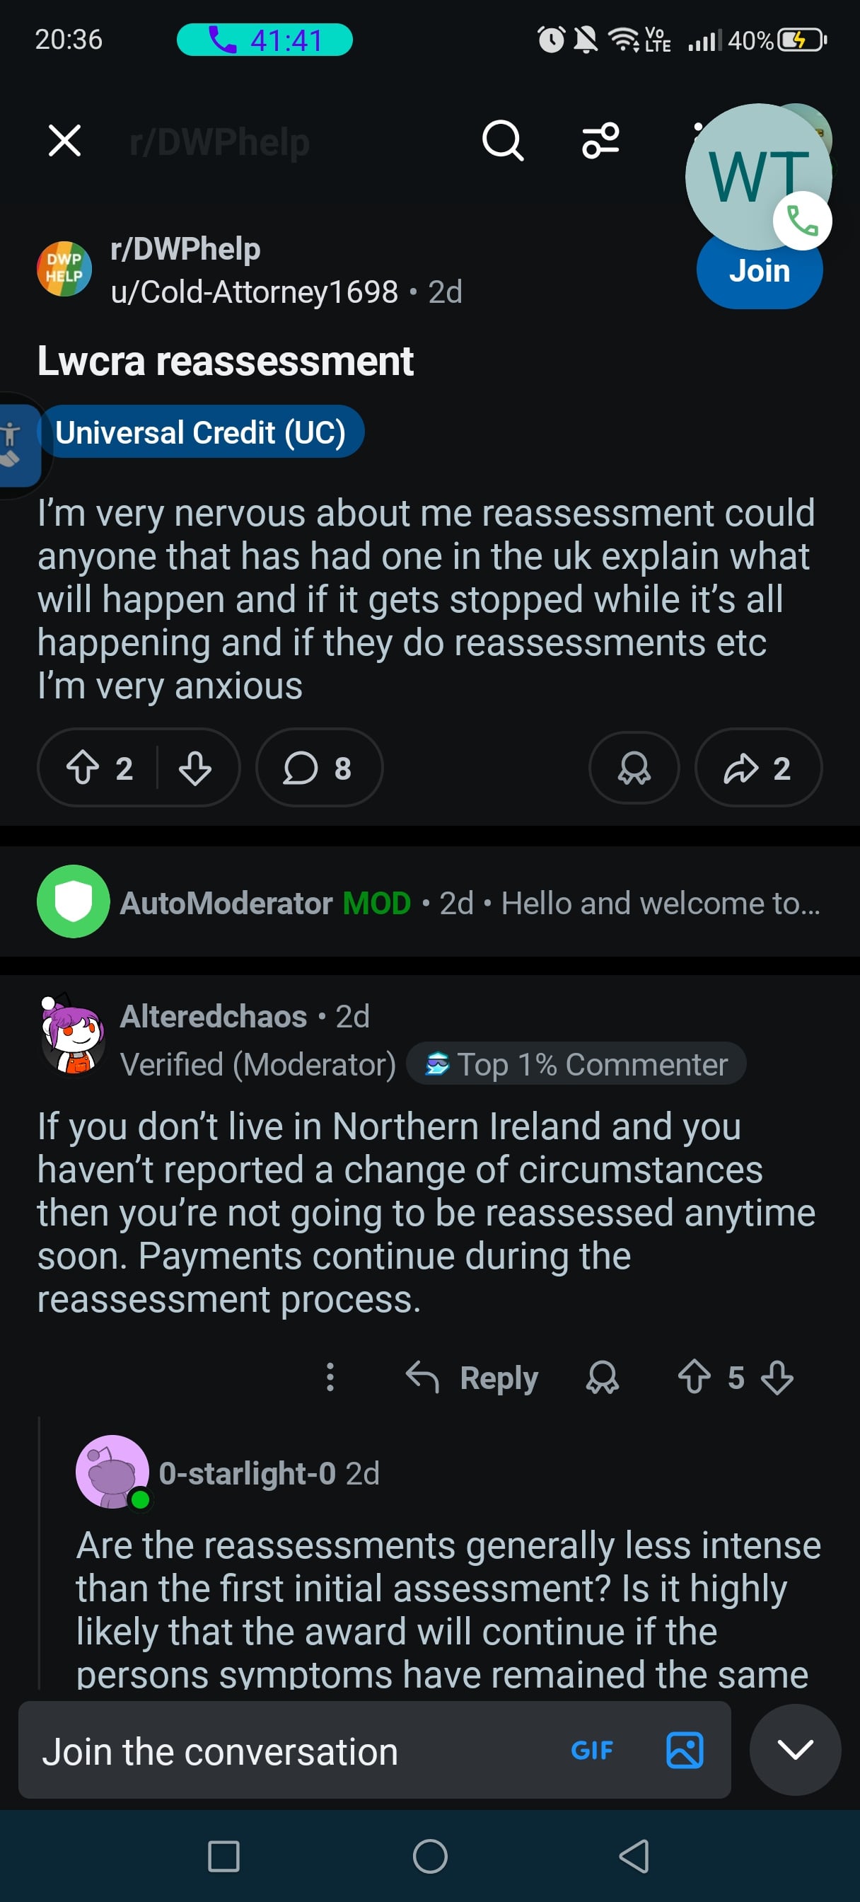Image resolution: width=860 pixels, height=1902 pixels.
Task: Upvote the Lwcra reassessment post
Action: pyautogui.click(x=85, y=768)
